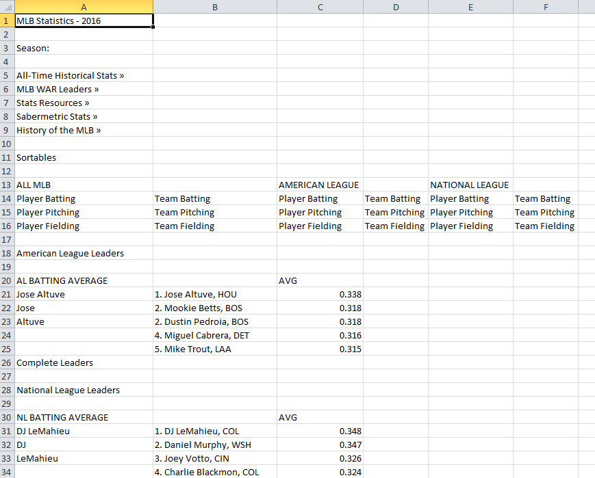Click 'Team Pitching' in column D

395,212
